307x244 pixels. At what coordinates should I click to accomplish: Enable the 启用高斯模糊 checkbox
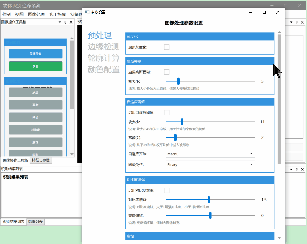pyautogui.click(x=167, y=72)
